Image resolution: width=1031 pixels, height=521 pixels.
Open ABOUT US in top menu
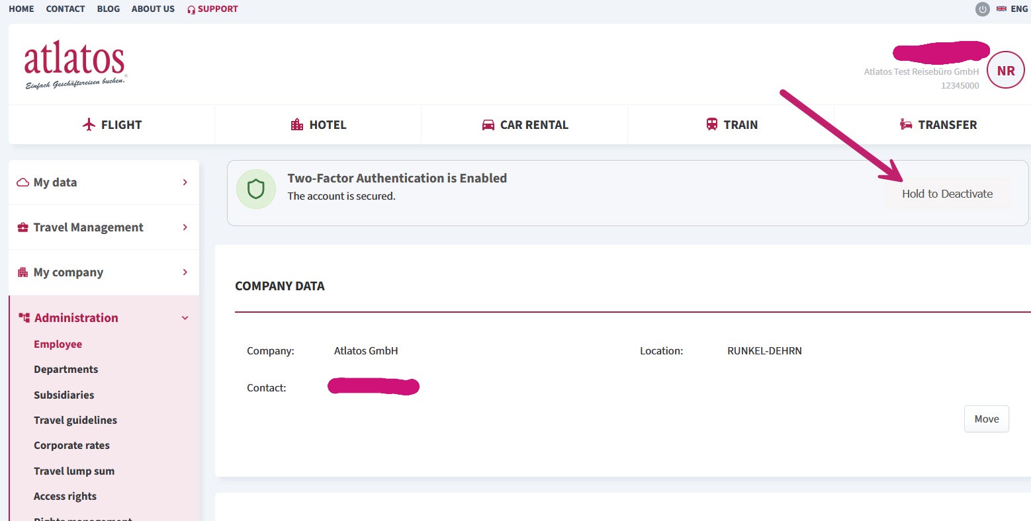tap(153, 9)
